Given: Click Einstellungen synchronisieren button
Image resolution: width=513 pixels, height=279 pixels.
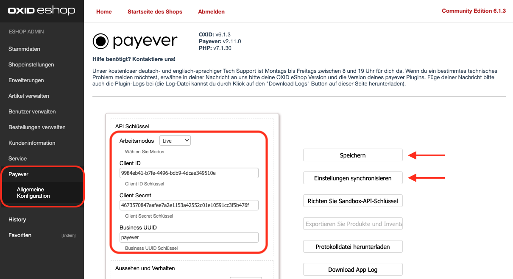Looking at the screenshot, I should tap(353, 178).
